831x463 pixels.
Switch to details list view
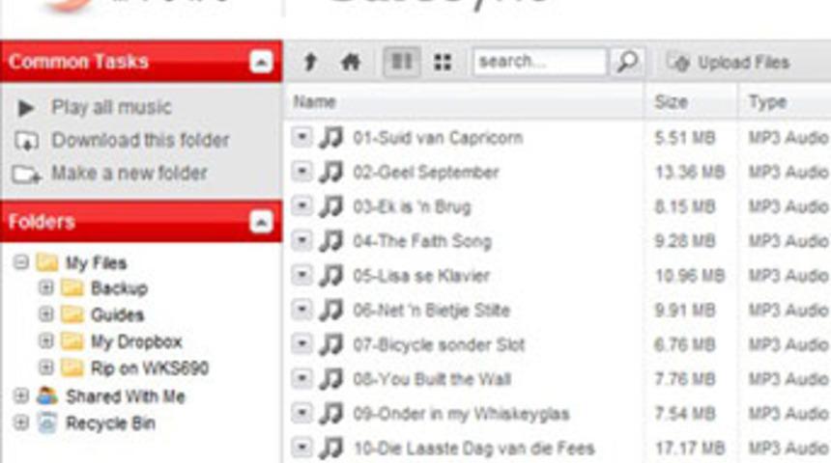(401, 62)
